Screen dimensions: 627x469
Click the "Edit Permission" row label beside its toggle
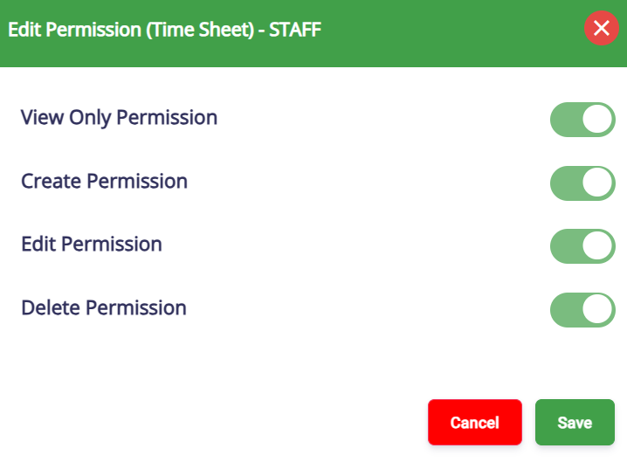pyautogui.click(x=92, y=245)
